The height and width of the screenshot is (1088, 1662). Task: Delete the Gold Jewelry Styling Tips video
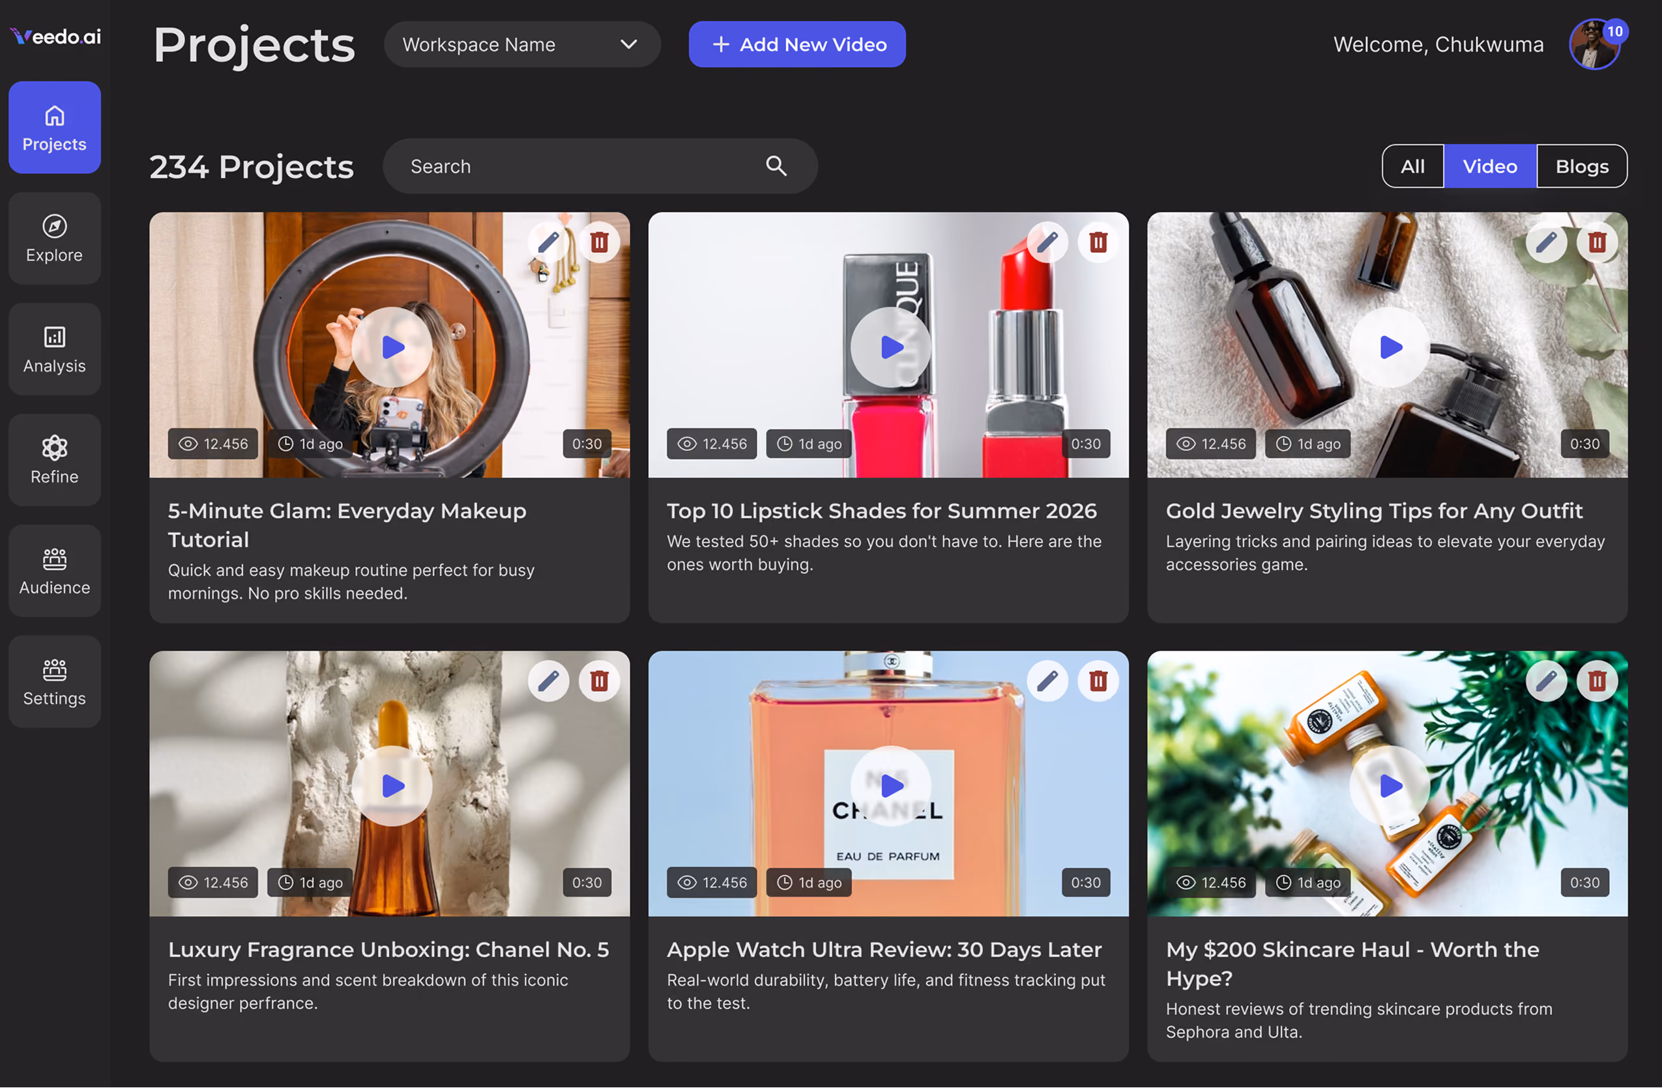pyautogui.click(x=1597, y=242)
